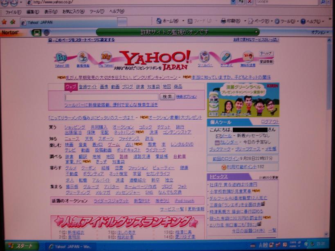
Task: Open the My Yahoo! icon
Action: [x=106, y=57]
